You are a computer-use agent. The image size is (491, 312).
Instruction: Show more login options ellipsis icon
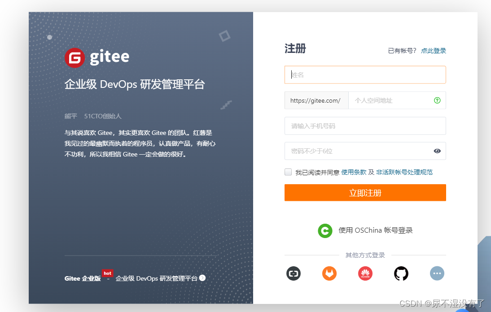pos(437,273)
